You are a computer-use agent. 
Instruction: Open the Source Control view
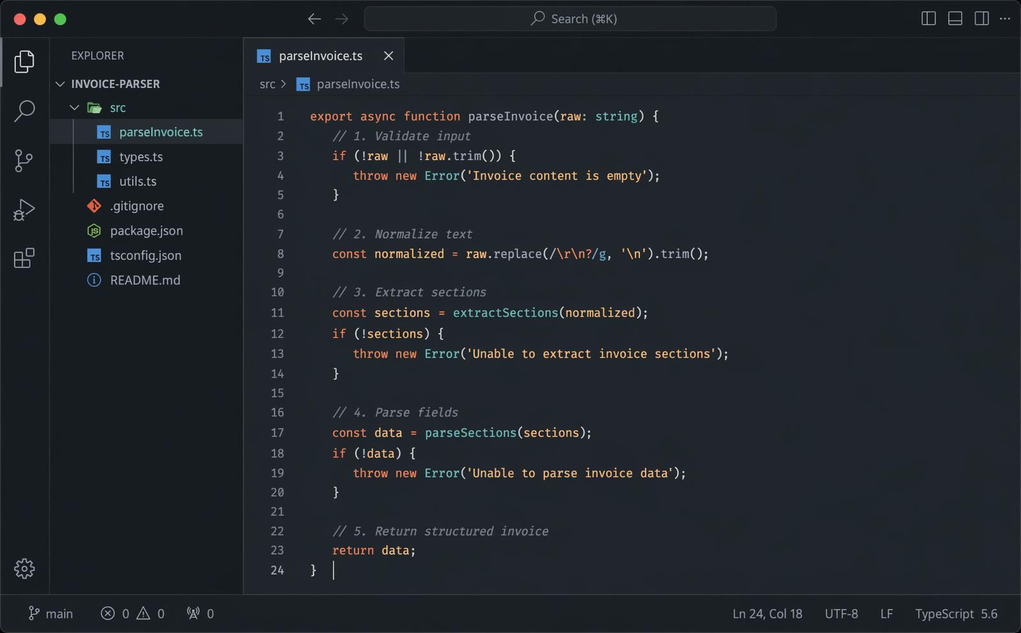(x=24, y=160)
